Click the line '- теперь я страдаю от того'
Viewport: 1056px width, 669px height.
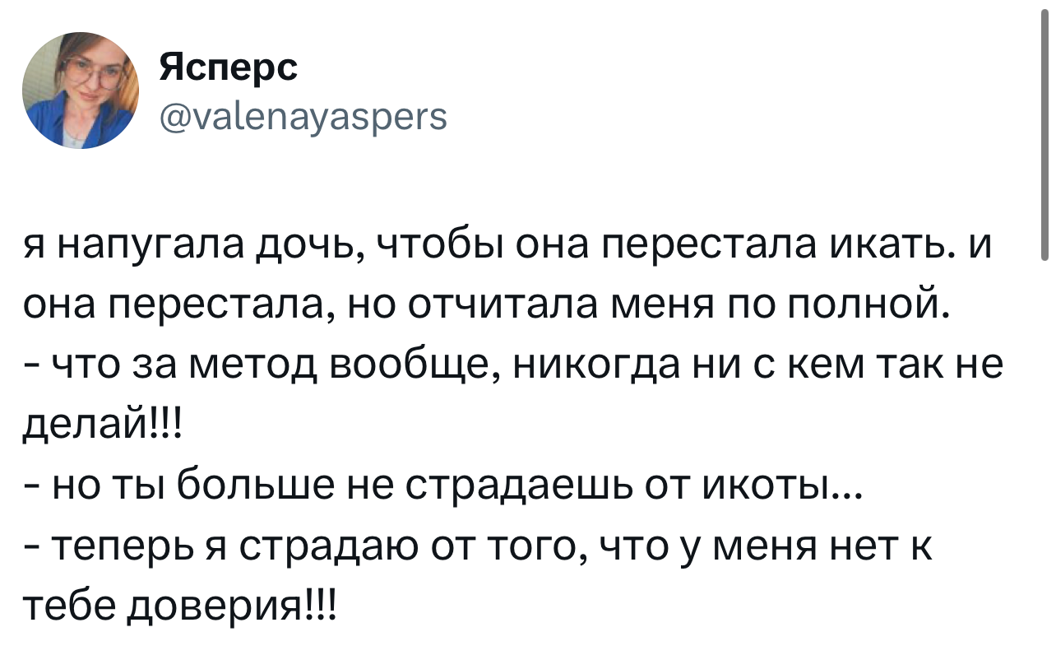coord(477,547)
